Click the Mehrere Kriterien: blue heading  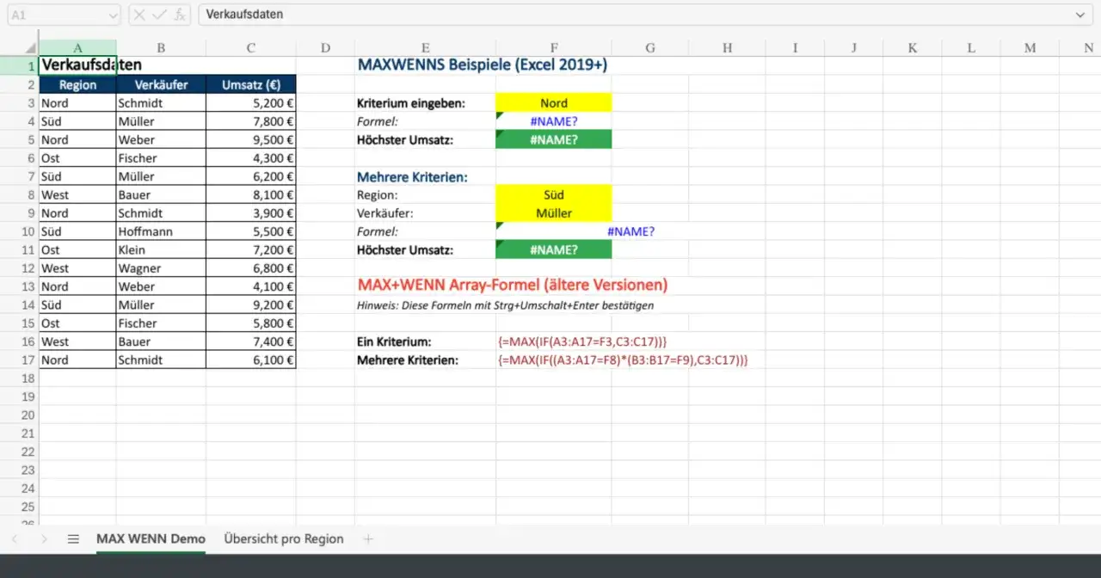[x=412, y=176]
